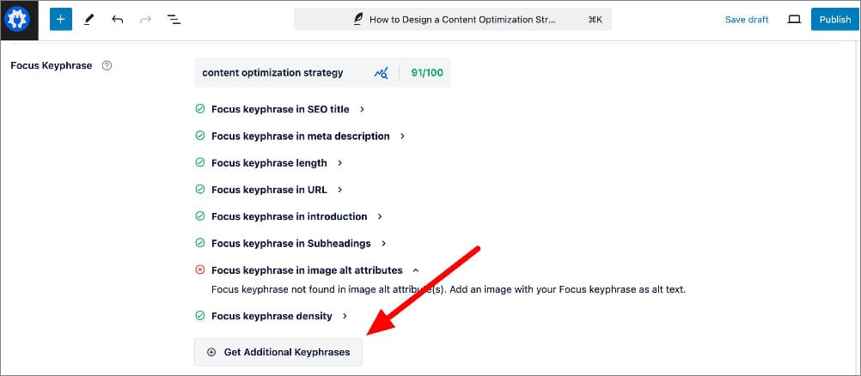Click green check beside Subheadings item
The width and height of the screenshot is (861, 376).
[200, 243]
